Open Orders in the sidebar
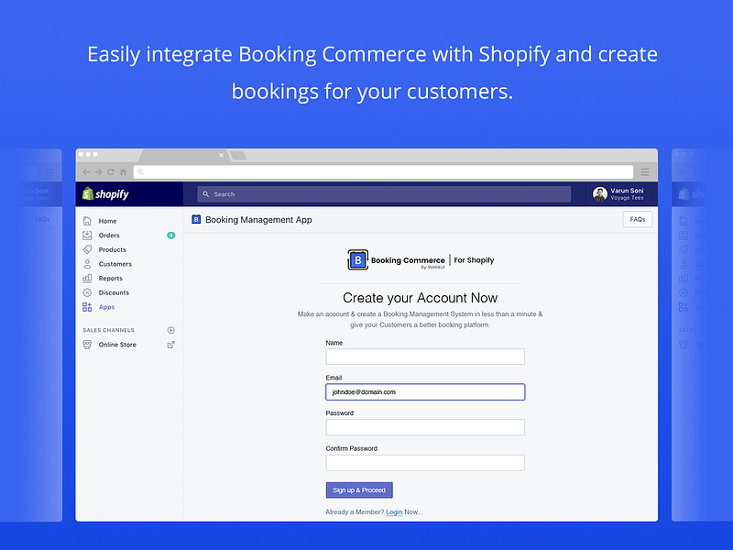The width and height of the screenshot is (733, 550). click(x=109, y=236)
